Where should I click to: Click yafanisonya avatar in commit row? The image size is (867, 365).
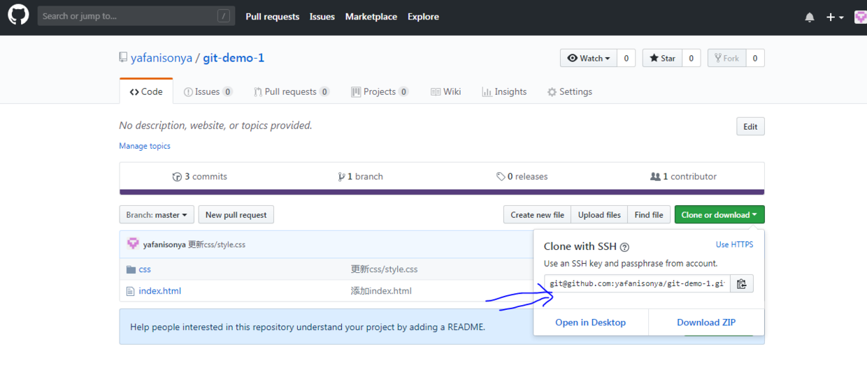pos(133,244)
